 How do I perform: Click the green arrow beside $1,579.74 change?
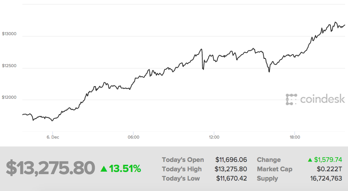click(309, 160)
